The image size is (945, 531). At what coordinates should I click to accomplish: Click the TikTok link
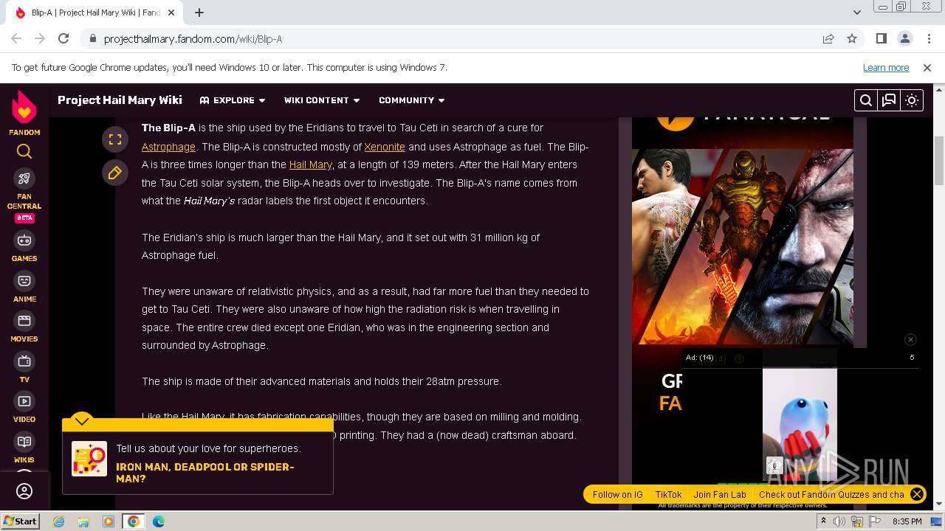point(669,495)
